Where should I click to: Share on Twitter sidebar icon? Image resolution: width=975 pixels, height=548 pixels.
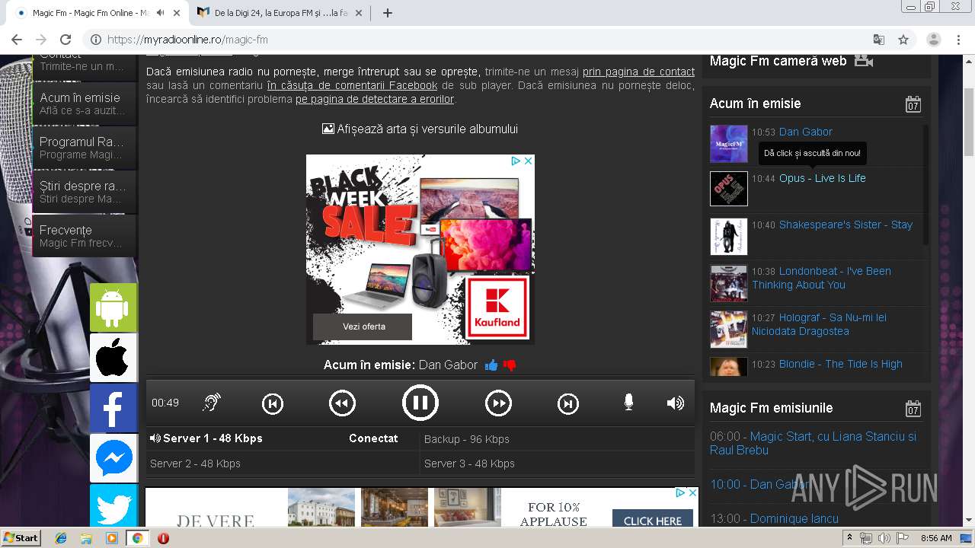113,505
